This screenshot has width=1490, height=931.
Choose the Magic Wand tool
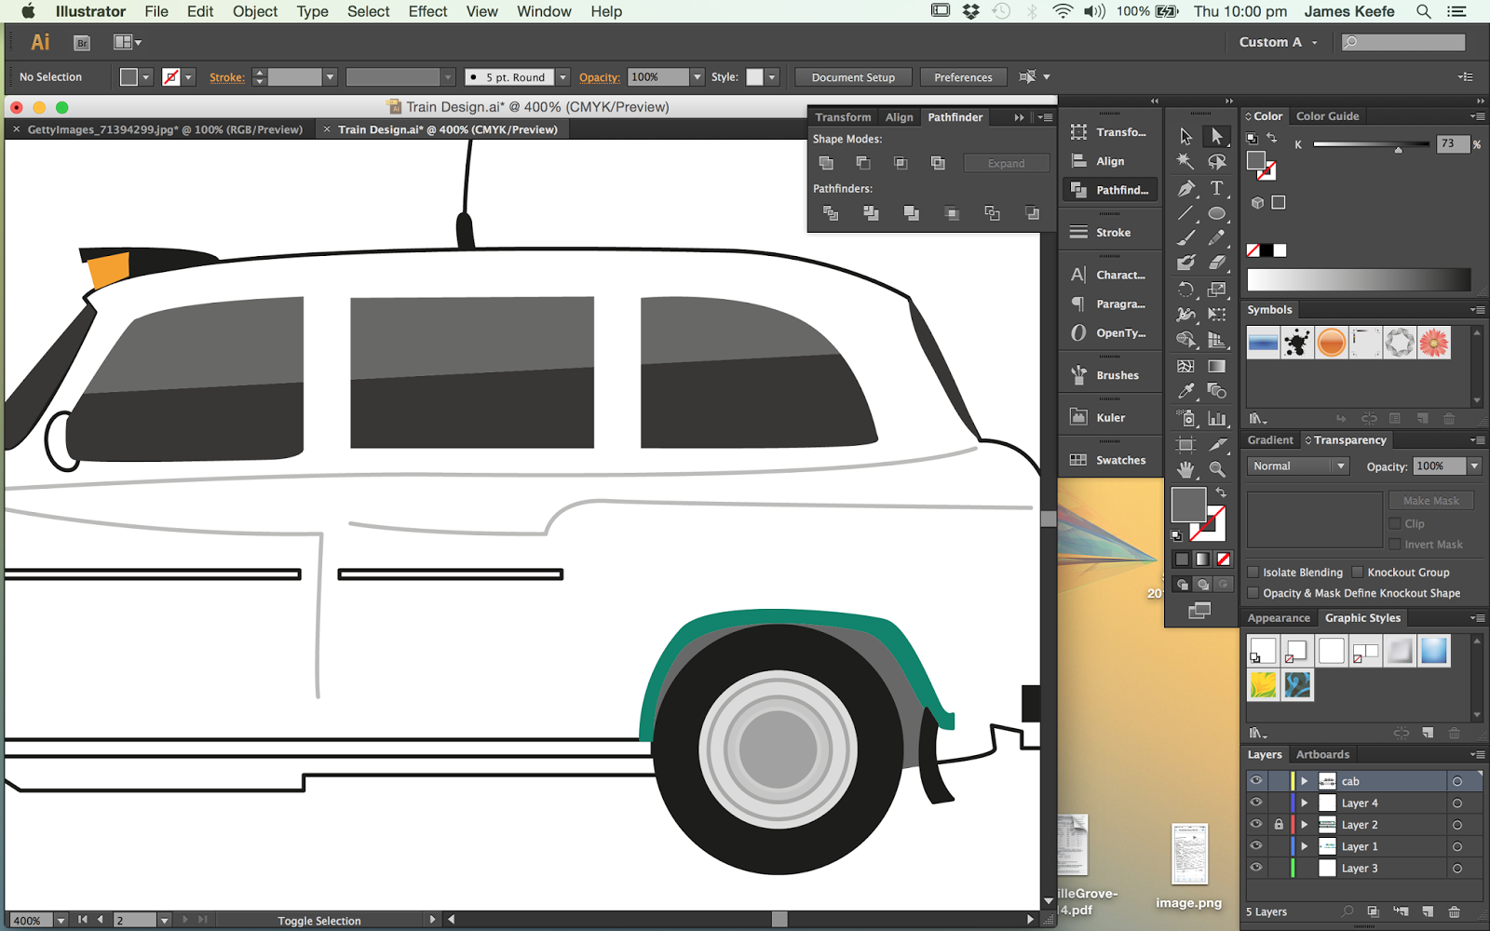point(1185,162)
